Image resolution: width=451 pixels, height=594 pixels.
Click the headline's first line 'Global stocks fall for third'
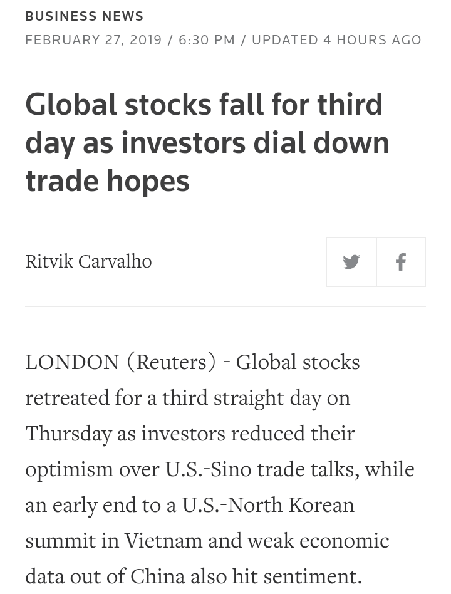[x=204, y=105]
